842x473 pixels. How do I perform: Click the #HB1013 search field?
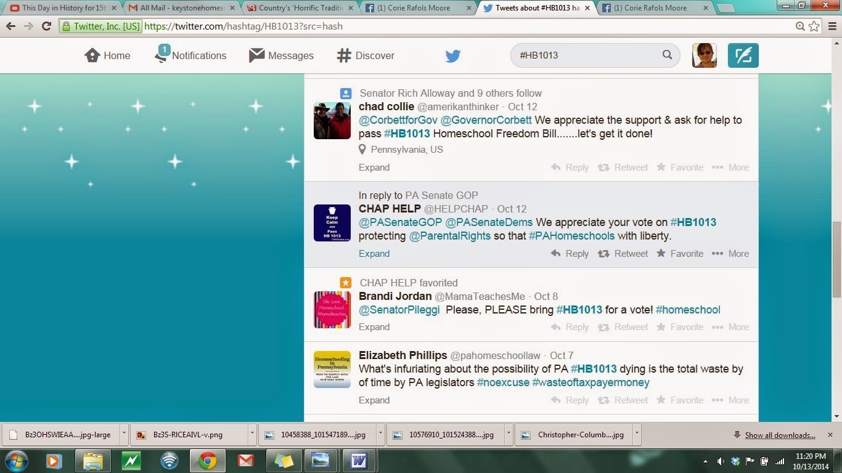(x=595, y=55)
